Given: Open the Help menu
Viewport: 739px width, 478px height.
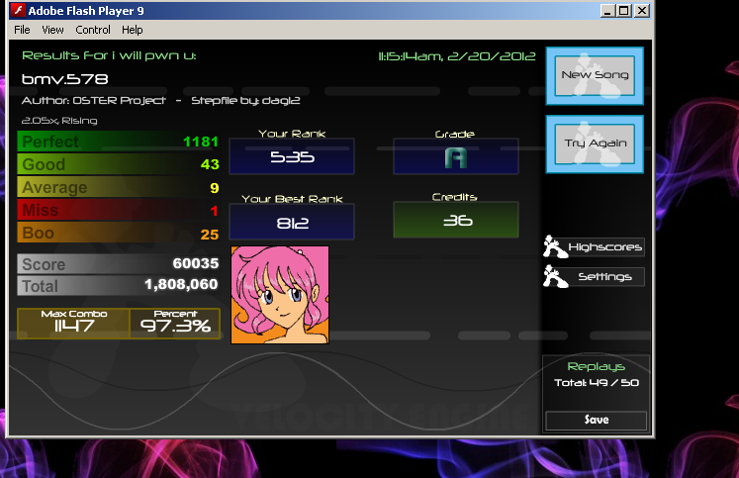Looking at the screenshot, I should pyautogui.click(x=132, y=30).
